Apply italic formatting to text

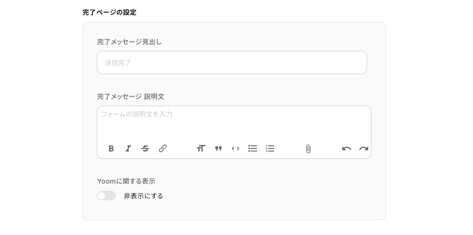pyautogui.click(x=128, y=148)
